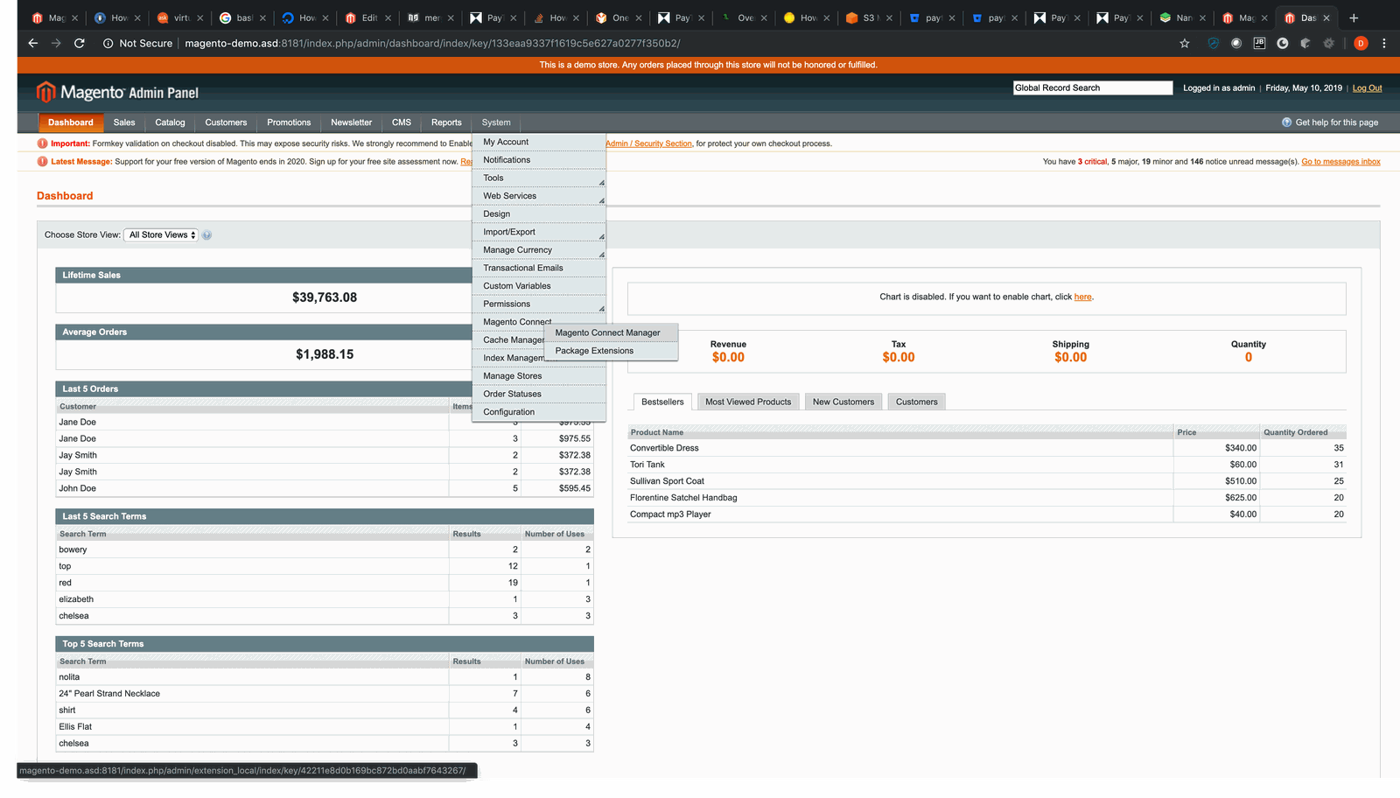This screenshot has height=798, width=1400.
Task: Click the browser forward arrow
Action: click(x=56, y=43)
